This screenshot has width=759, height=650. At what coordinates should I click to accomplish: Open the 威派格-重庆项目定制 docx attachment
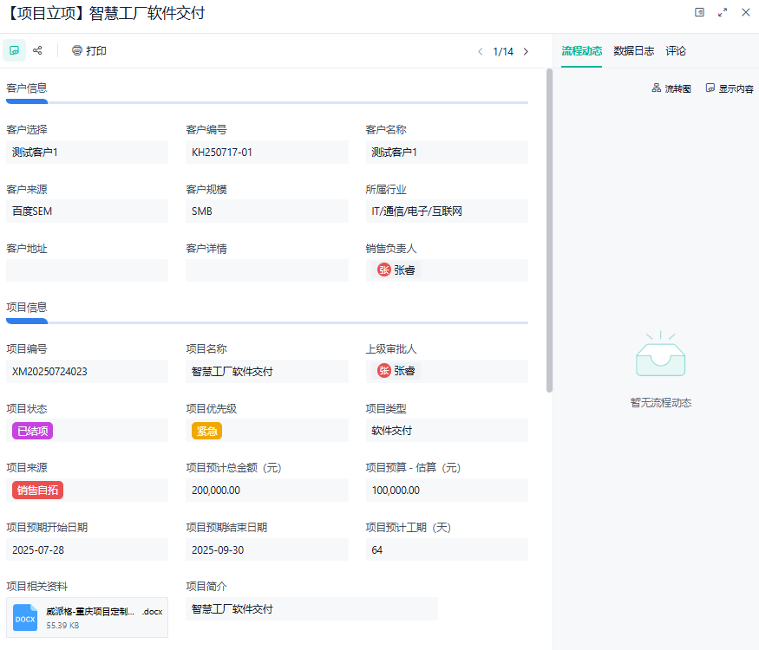[87, 617]
